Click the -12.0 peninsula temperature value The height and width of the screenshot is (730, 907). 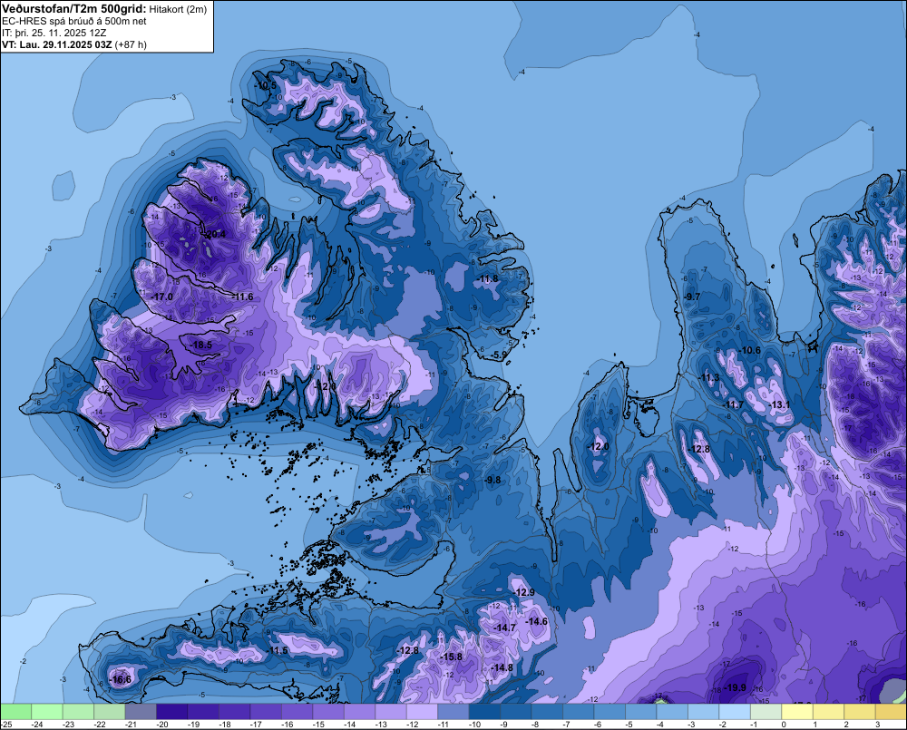coord(598,446)
